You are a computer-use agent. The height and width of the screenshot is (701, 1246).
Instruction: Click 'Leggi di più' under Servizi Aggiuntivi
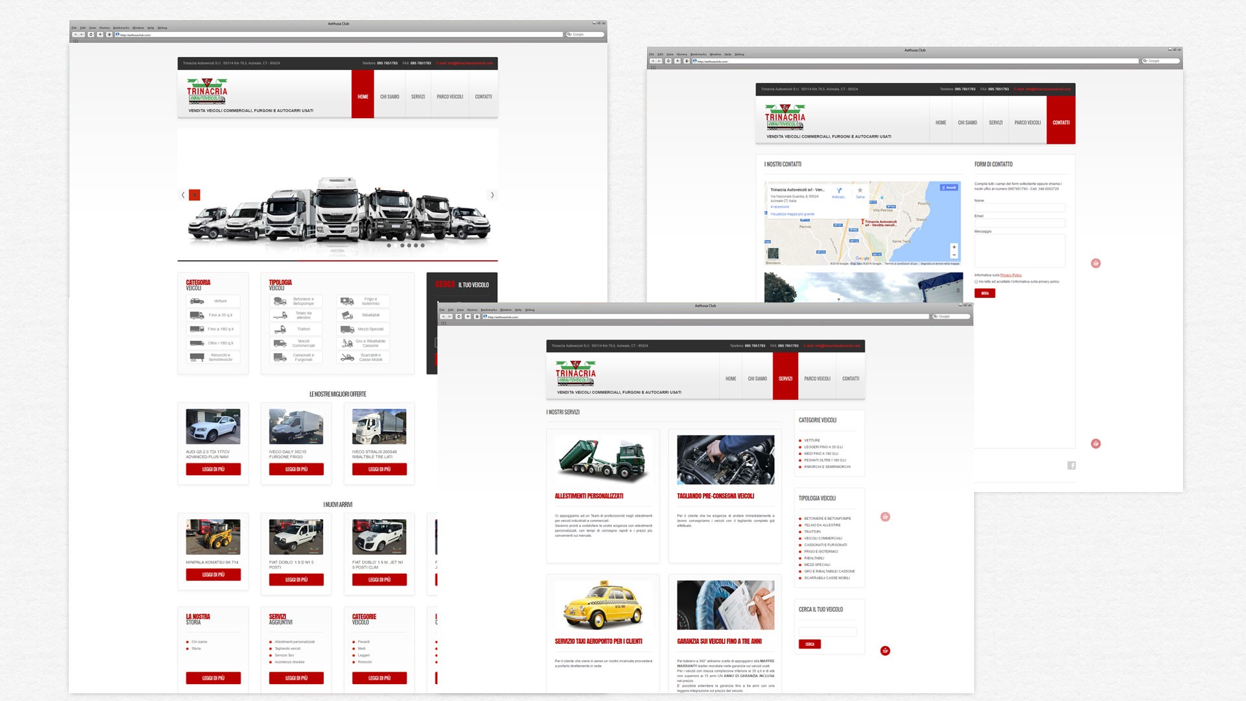point(297,678)
